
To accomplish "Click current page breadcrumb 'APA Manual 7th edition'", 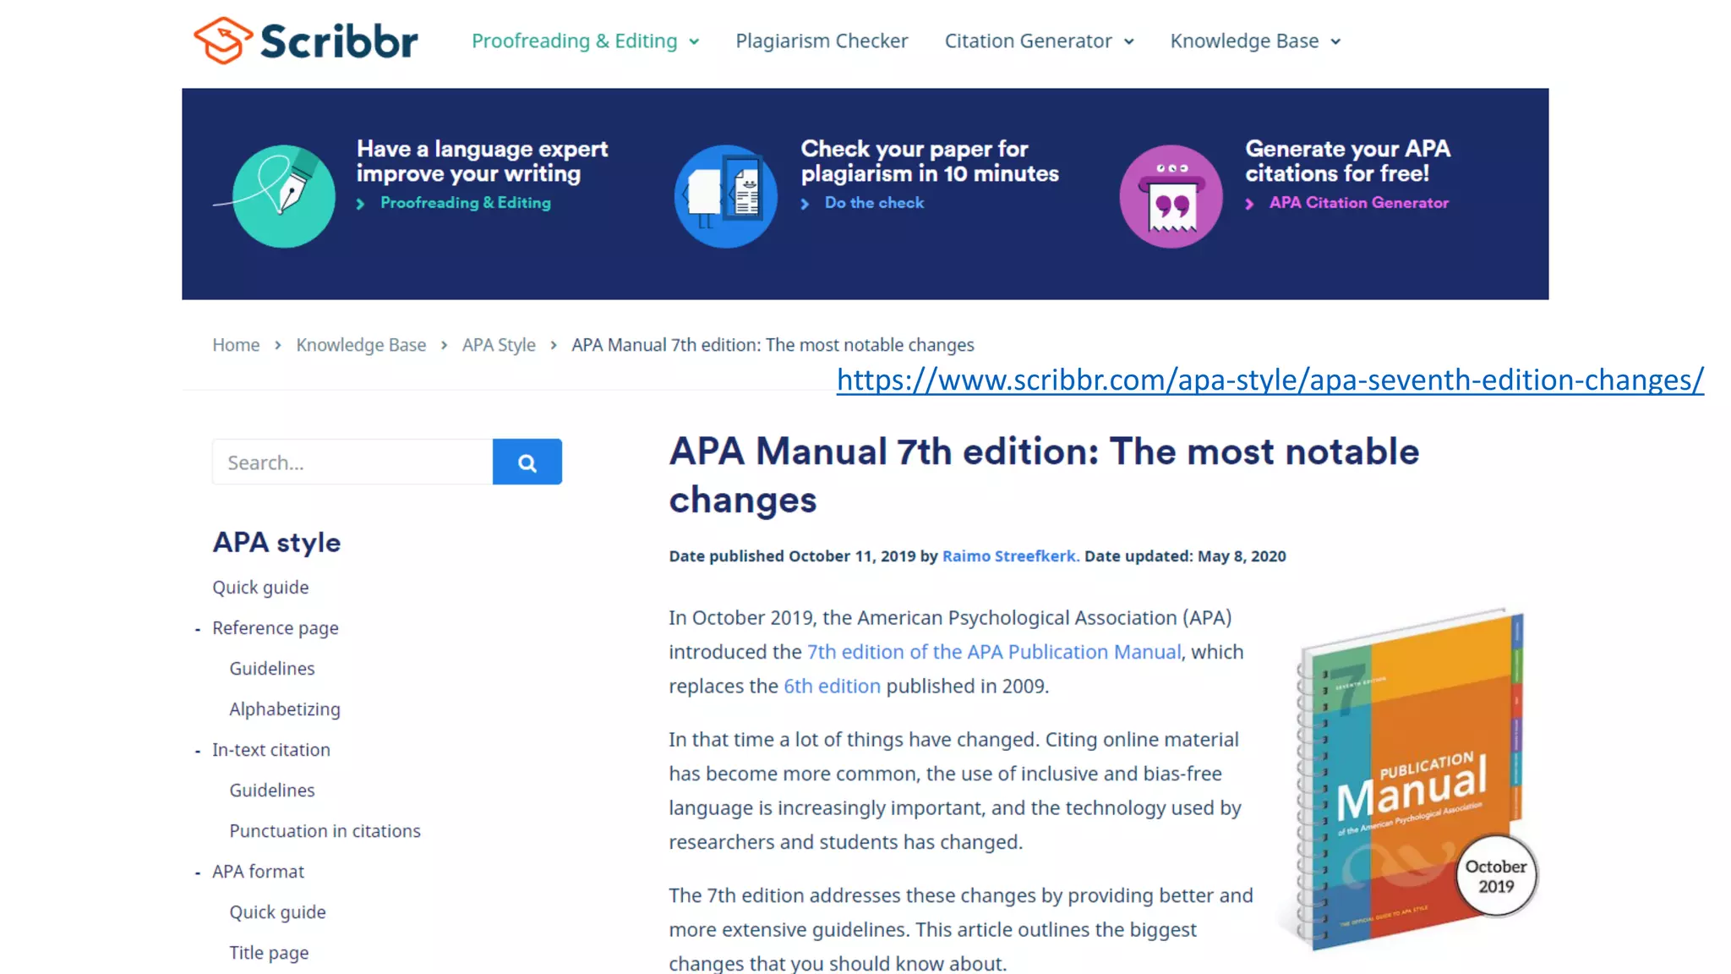I will [x=773, y=345].
